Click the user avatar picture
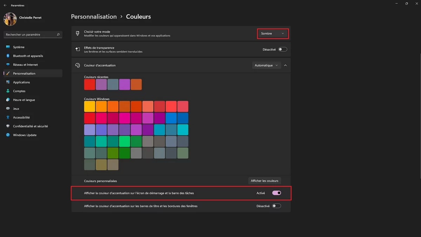This screenshot has width=421, height=237. [10, 19]
